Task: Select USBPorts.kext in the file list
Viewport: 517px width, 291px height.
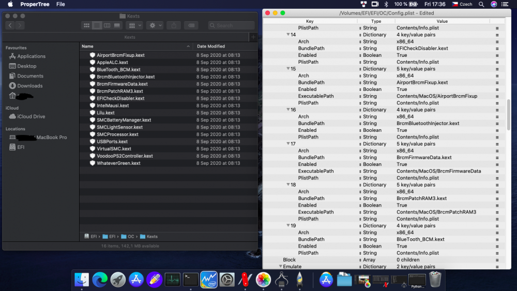Action: 112,142
